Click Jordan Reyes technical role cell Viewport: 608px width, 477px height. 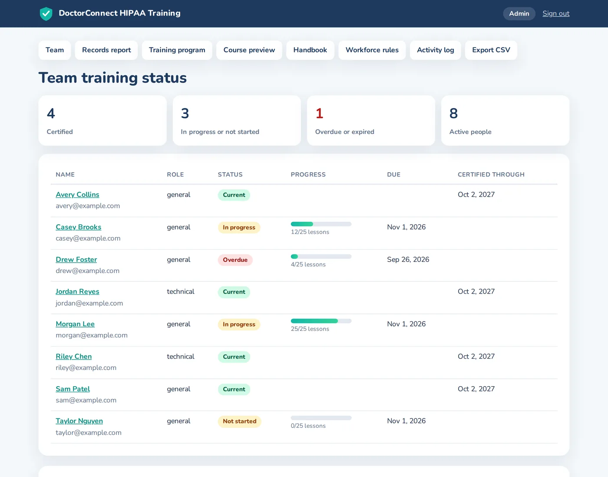180,291
